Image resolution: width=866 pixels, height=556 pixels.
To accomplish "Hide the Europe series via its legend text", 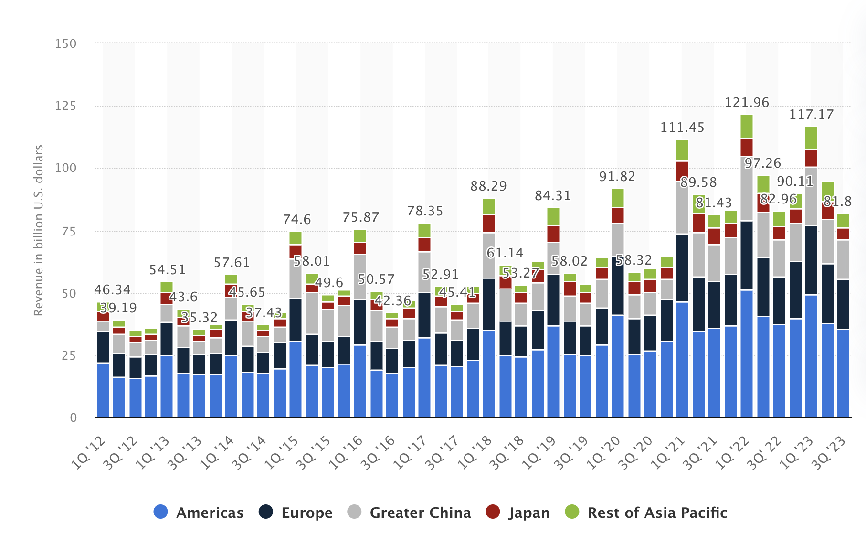I will (x=306, y=513).
